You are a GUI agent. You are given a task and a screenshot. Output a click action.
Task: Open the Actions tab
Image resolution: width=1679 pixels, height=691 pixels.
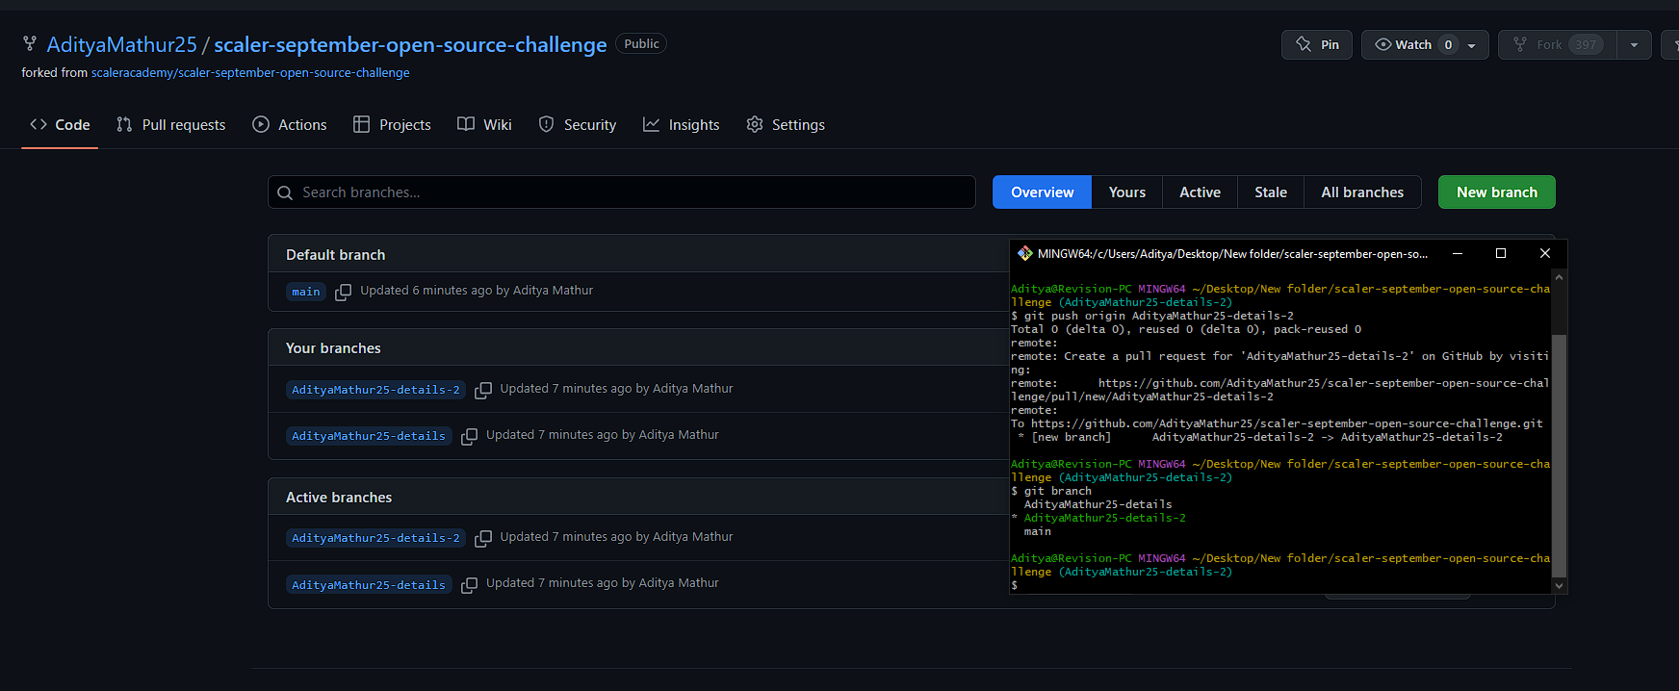(x=289, y=124)
